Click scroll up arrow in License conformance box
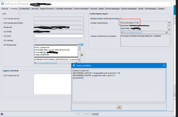The image size is (178, 117). (169, 23)
